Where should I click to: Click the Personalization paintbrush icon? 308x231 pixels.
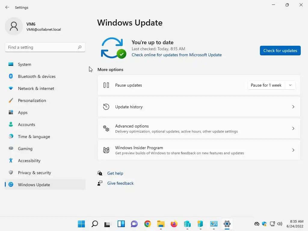pos(11,100)
